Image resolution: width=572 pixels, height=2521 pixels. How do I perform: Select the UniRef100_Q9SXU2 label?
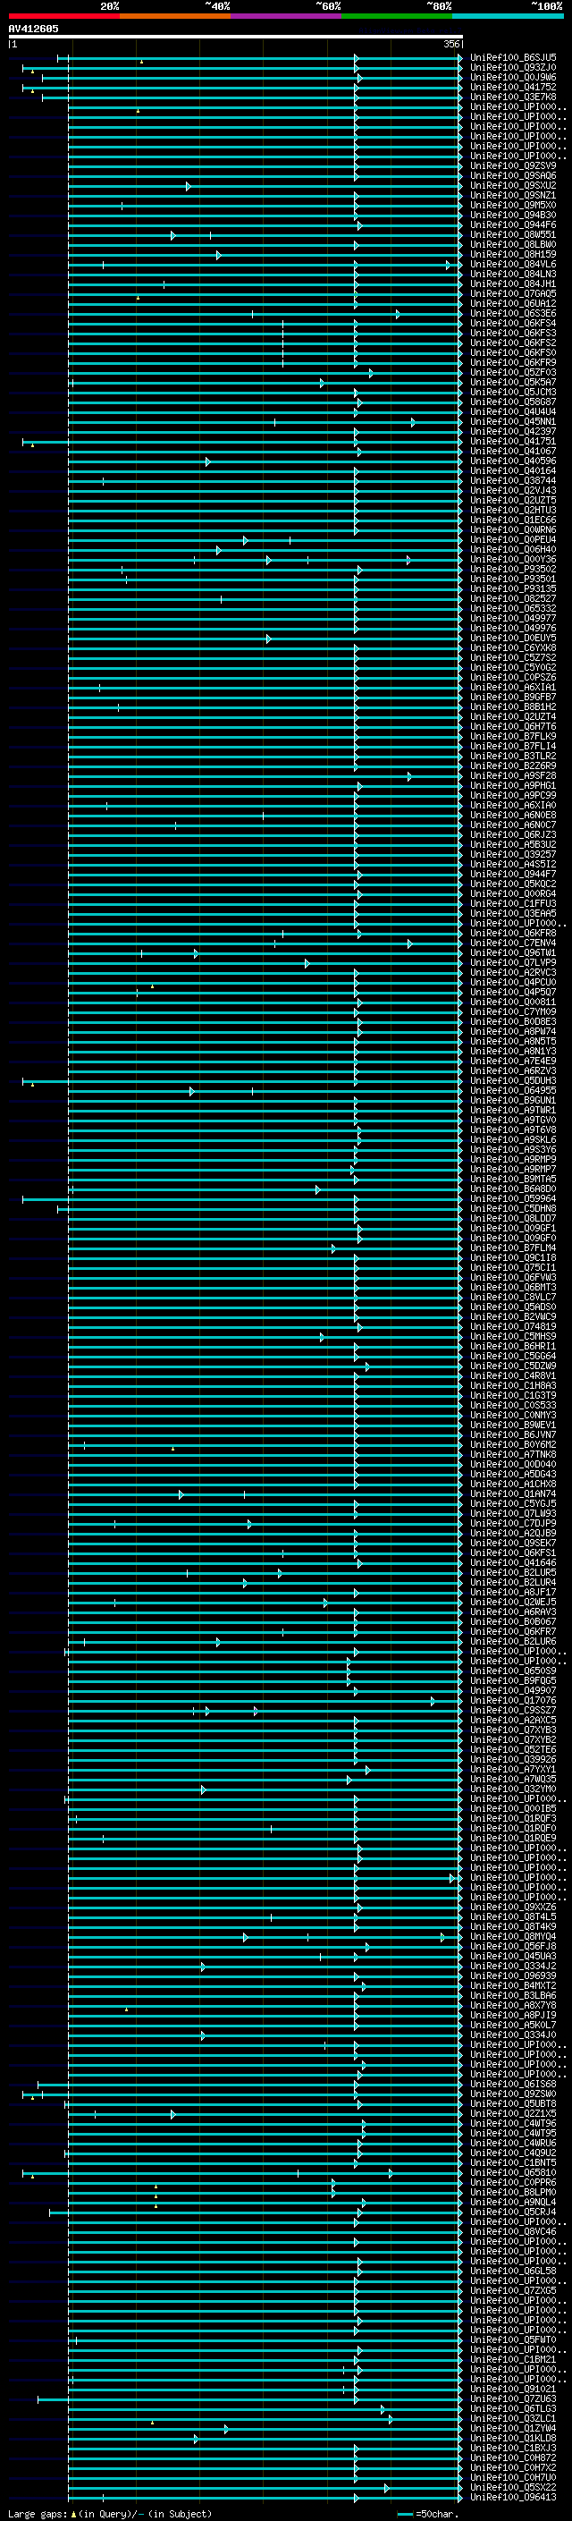point(513,186)
